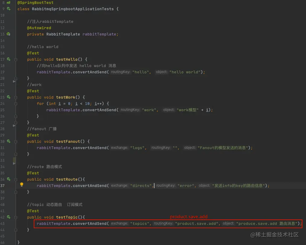
Task: Click the for keyword on line 24
Action: 40,104
